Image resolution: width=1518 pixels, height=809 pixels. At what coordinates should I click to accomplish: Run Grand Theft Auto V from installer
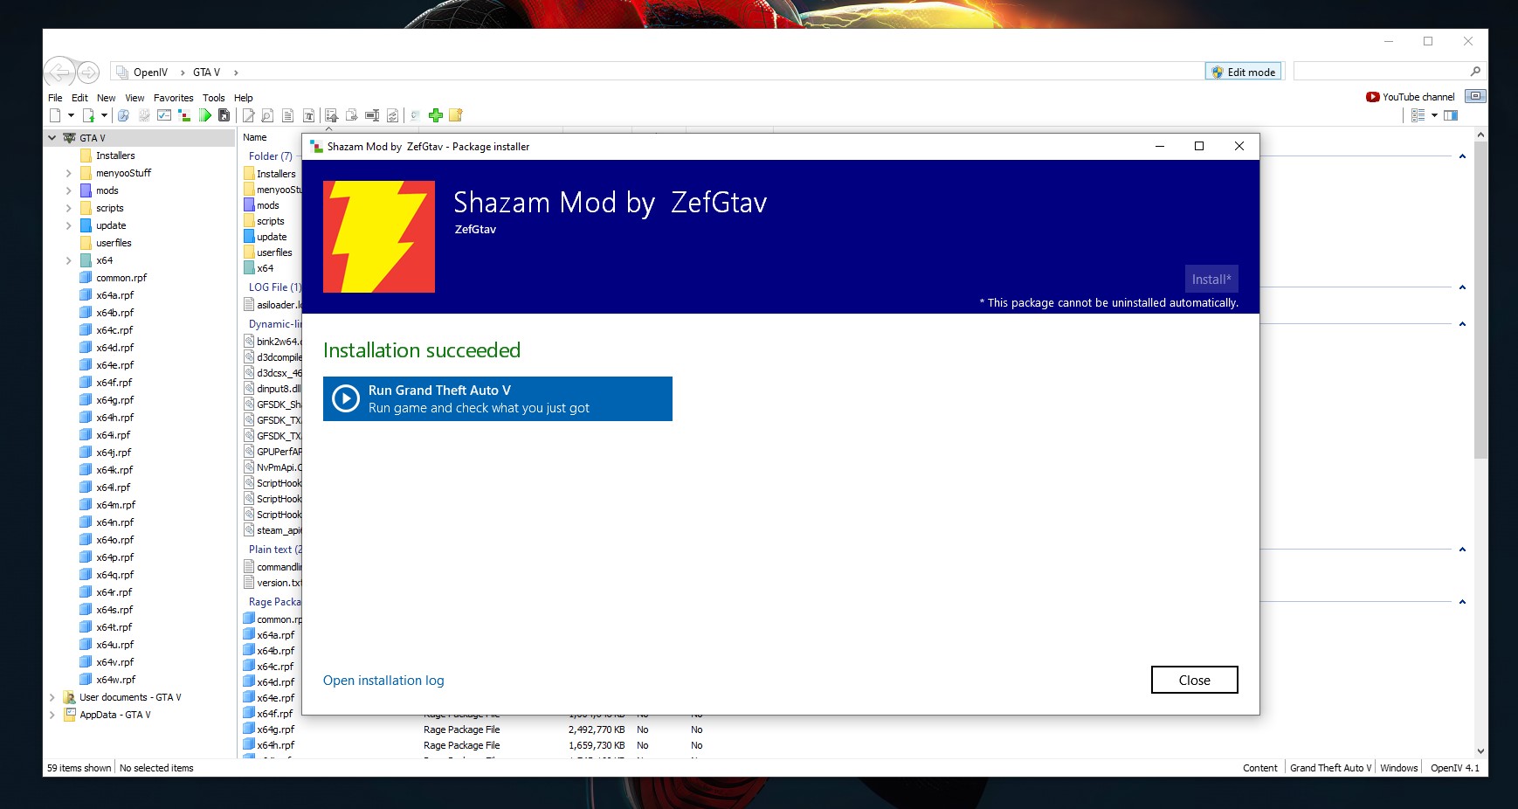pyautogui.click(x=497, y=399)
